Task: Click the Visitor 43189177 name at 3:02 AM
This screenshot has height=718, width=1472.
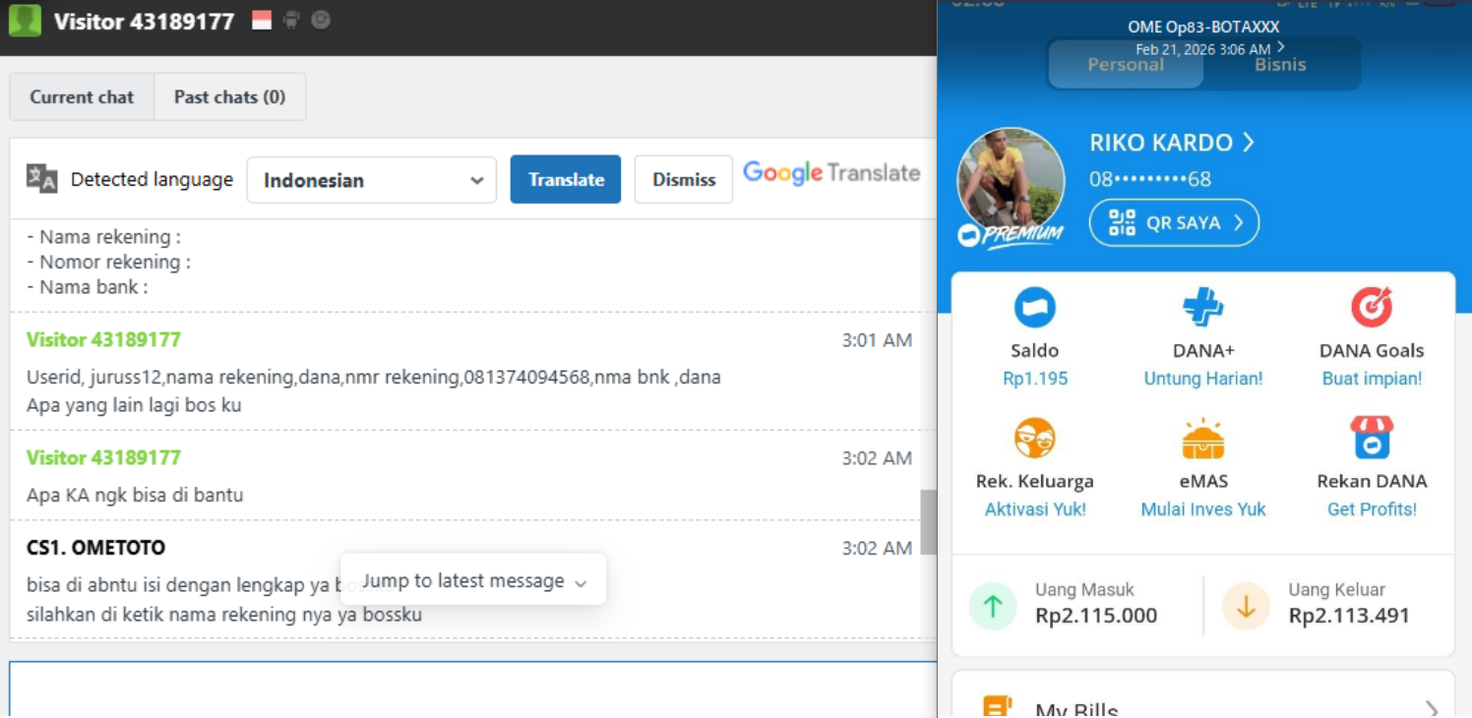Action: (103, 457)
